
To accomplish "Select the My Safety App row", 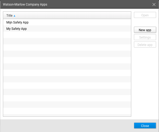I will [x=67, y=29].
